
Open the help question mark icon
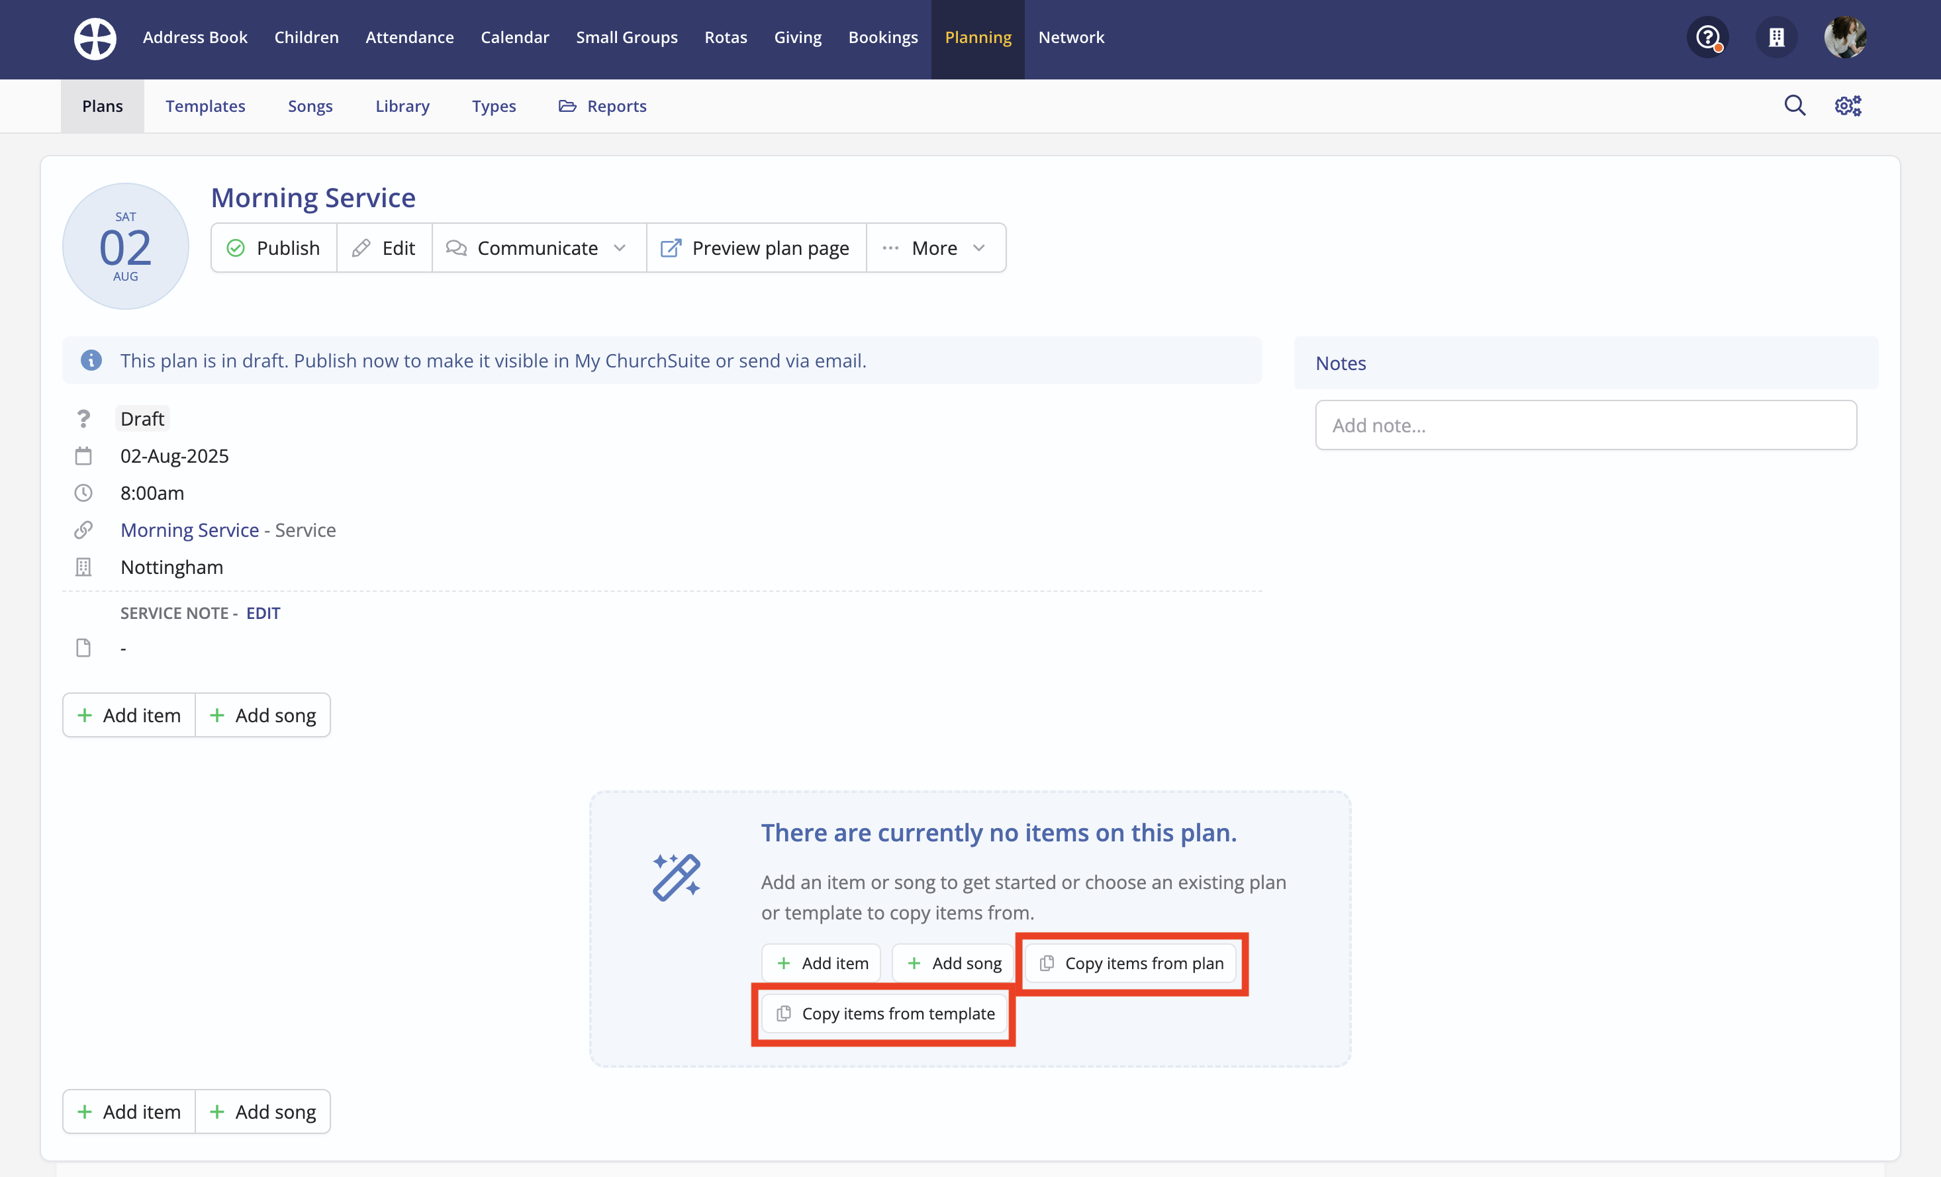click(x=1707, y=37)
